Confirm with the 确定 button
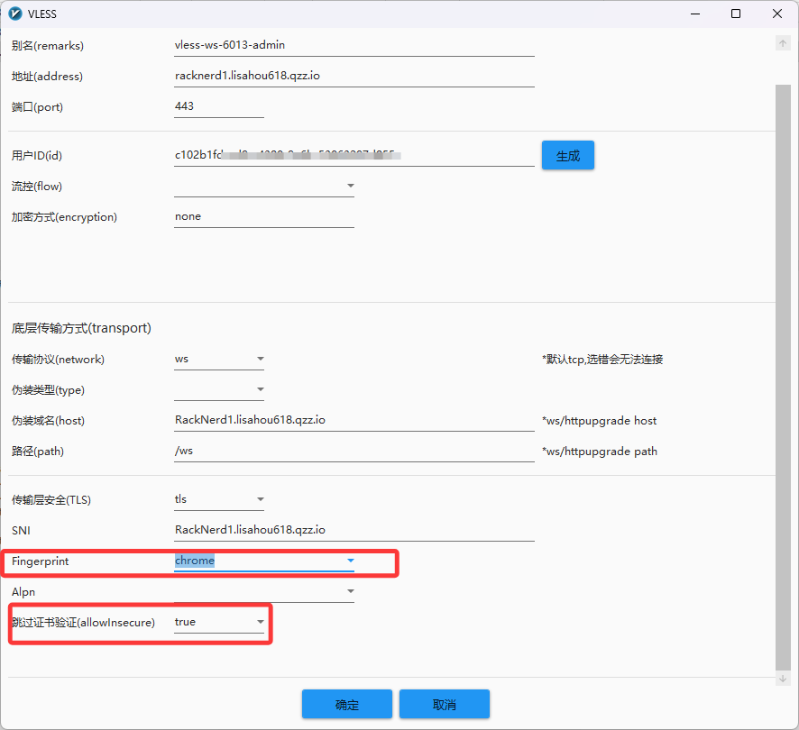Image resolution: width=799 pixels, height=730 pixels. tap(346, 704)
